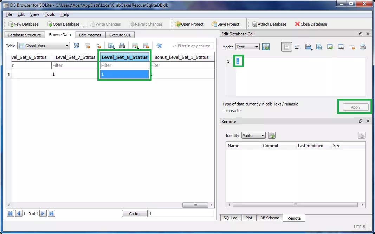375x234 pixels.
Task: Refresh the table data with the refresh icon
Action: pos(76,46)
